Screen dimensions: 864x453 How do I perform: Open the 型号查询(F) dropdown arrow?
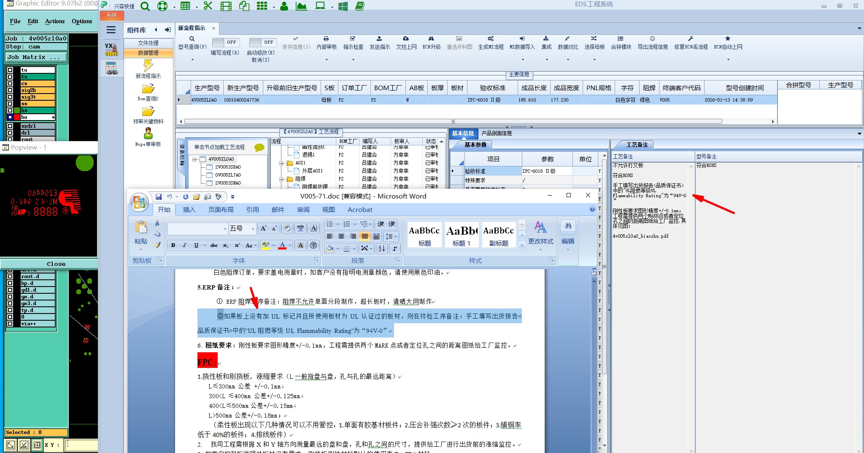point(192,59)
